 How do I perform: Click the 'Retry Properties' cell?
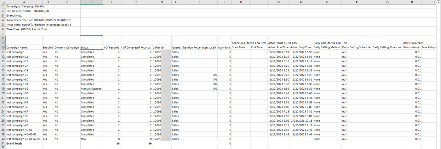point(413,43)
